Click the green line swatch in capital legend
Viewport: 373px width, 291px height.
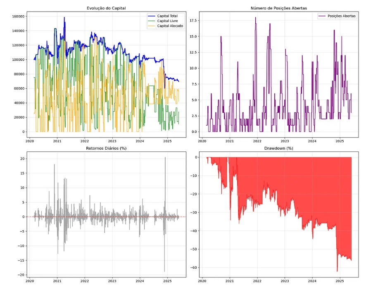tap(152, 21)
